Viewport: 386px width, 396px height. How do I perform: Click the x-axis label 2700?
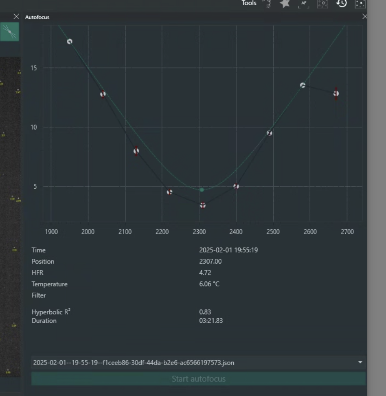[347, 231]
